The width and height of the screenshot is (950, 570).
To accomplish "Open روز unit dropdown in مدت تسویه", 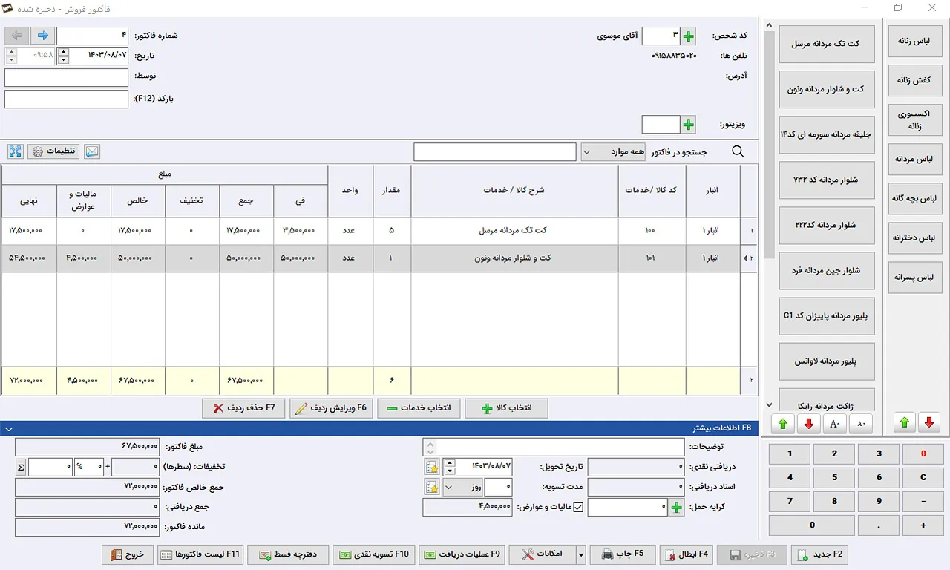I will (x=462, y=487).
